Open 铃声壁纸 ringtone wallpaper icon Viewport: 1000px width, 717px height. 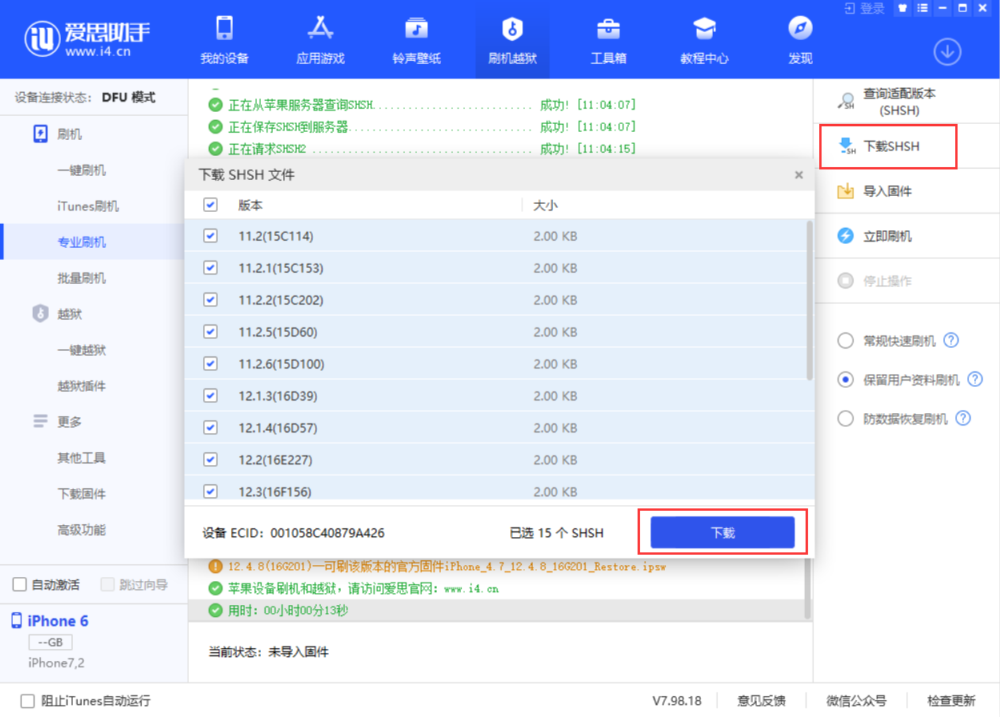click(x=416, y=29)
